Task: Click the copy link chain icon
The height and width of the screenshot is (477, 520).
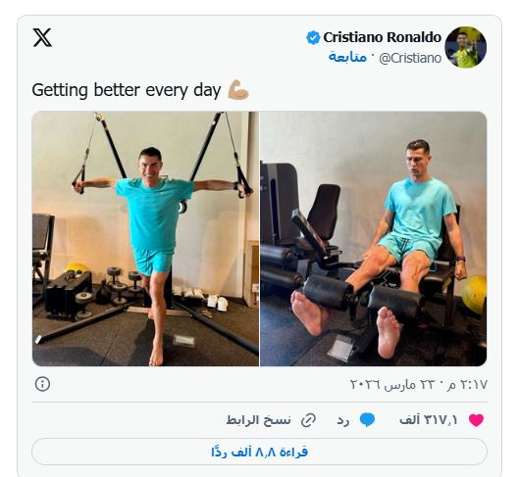Action: pyautogui.click(x=308, y=420)
